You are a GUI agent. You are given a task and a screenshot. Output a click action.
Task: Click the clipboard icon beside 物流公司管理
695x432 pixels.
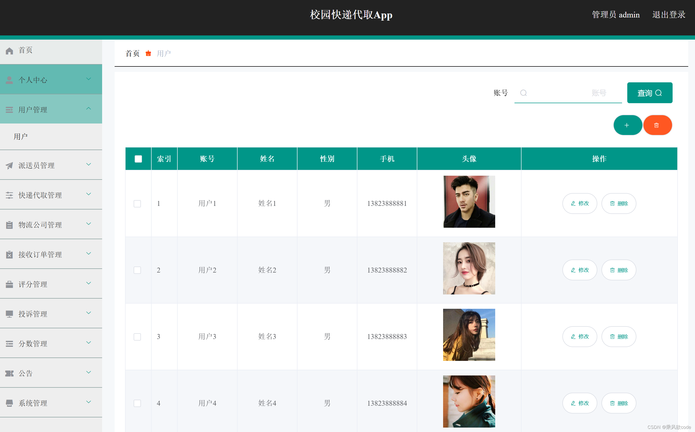[x=9, y=225]
